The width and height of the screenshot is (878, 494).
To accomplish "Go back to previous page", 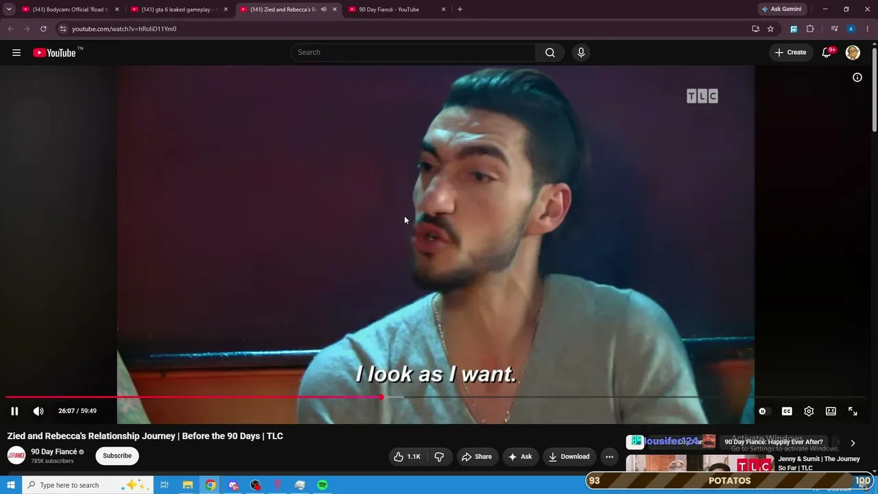I will tap(10, 29).
